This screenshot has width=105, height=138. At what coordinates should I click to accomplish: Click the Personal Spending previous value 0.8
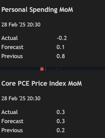click(61, 56)
